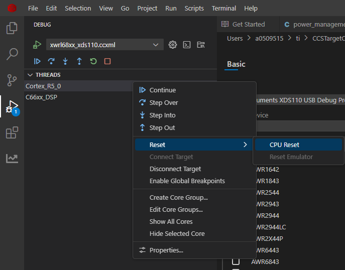Choose Disconnect Target in context menu

(x=175, y=169)
